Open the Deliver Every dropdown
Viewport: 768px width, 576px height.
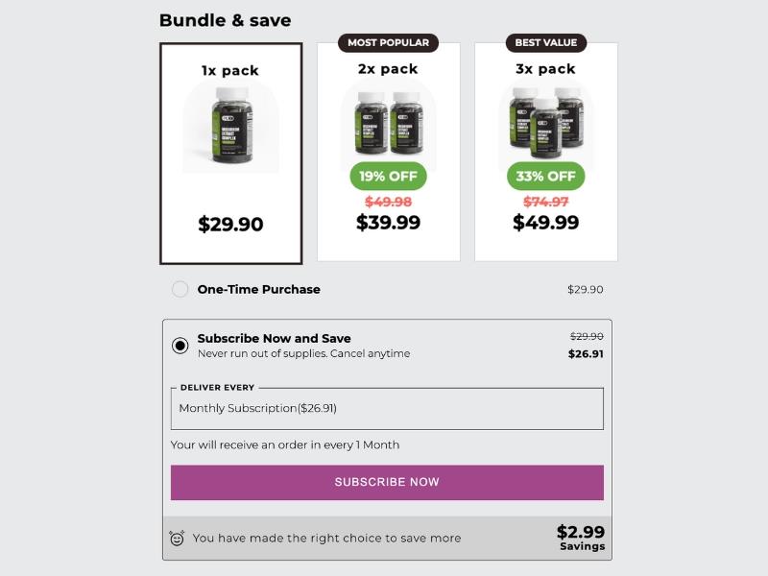pos(387,409)
